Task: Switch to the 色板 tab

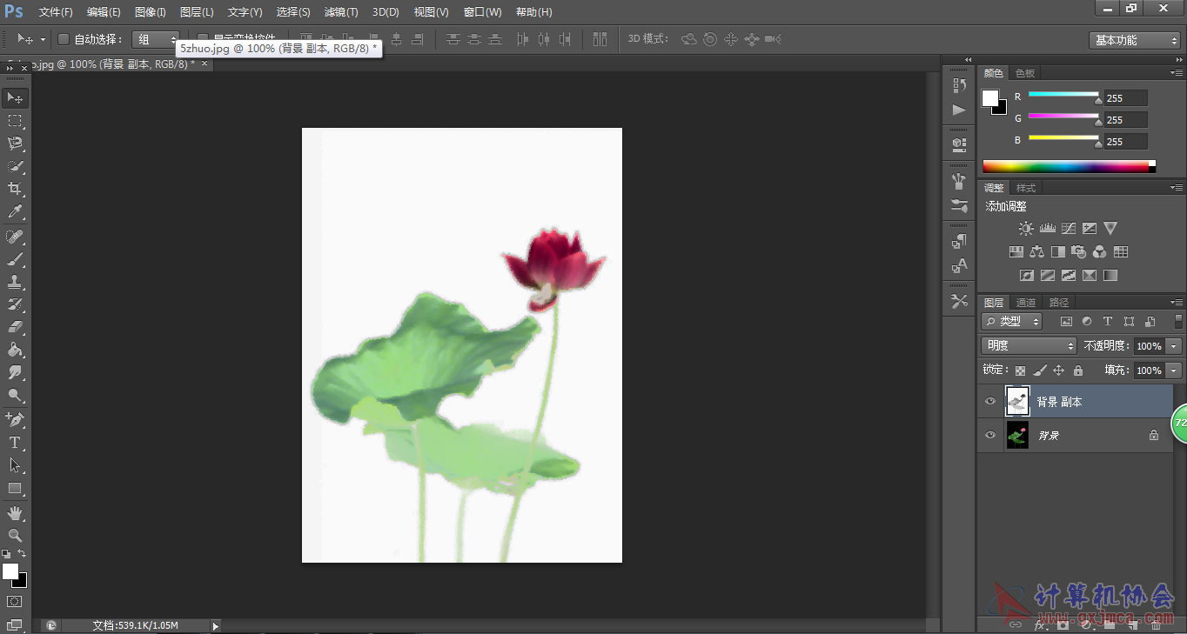Action: point(1025,73)
